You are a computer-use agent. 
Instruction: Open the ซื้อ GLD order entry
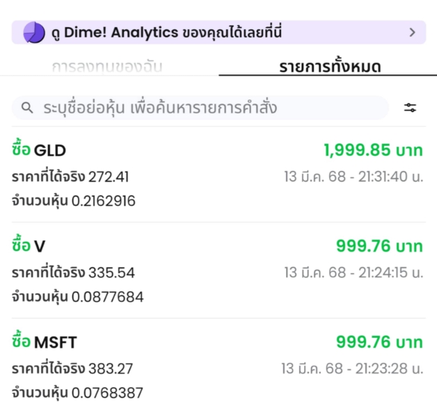[218, 175]
